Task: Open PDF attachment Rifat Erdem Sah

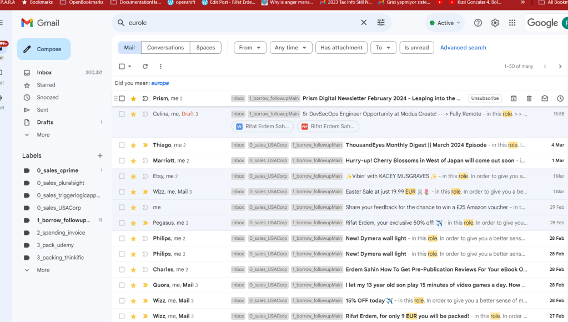Action: point(328,127)
